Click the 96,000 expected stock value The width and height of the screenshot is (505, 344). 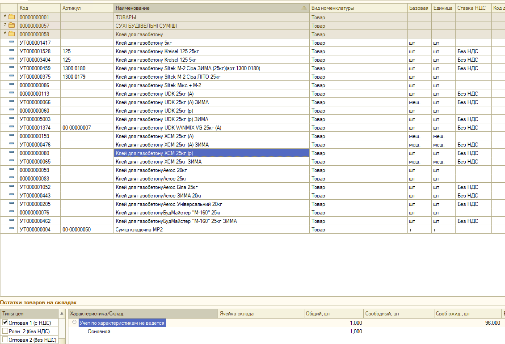[x=492, y=323]
